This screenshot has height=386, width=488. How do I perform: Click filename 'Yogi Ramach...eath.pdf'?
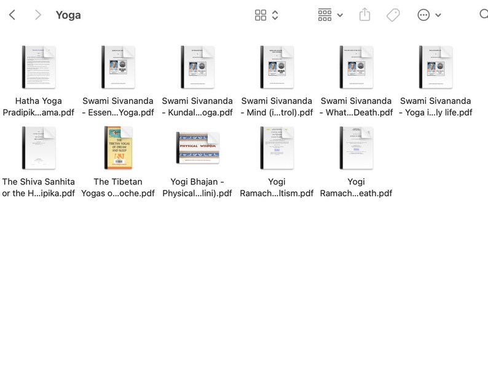click(356, 187)
